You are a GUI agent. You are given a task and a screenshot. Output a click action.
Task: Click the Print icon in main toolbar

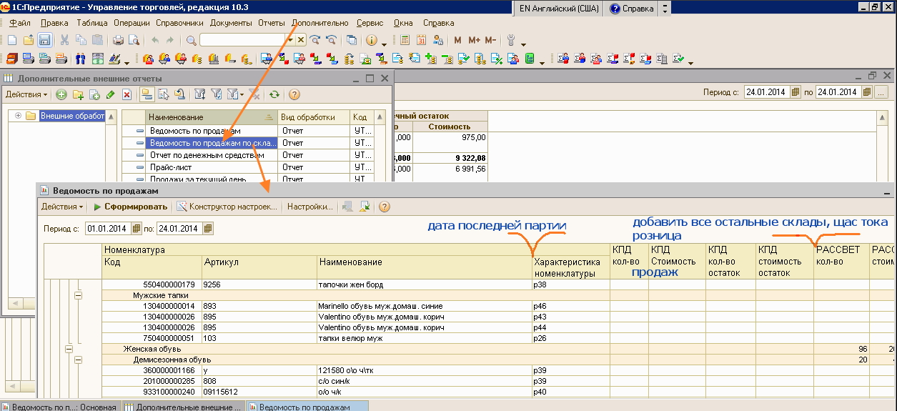click(119, 41)
